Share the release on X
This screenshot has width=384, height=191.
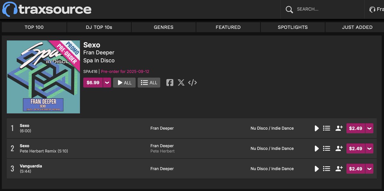coord(181,83)
